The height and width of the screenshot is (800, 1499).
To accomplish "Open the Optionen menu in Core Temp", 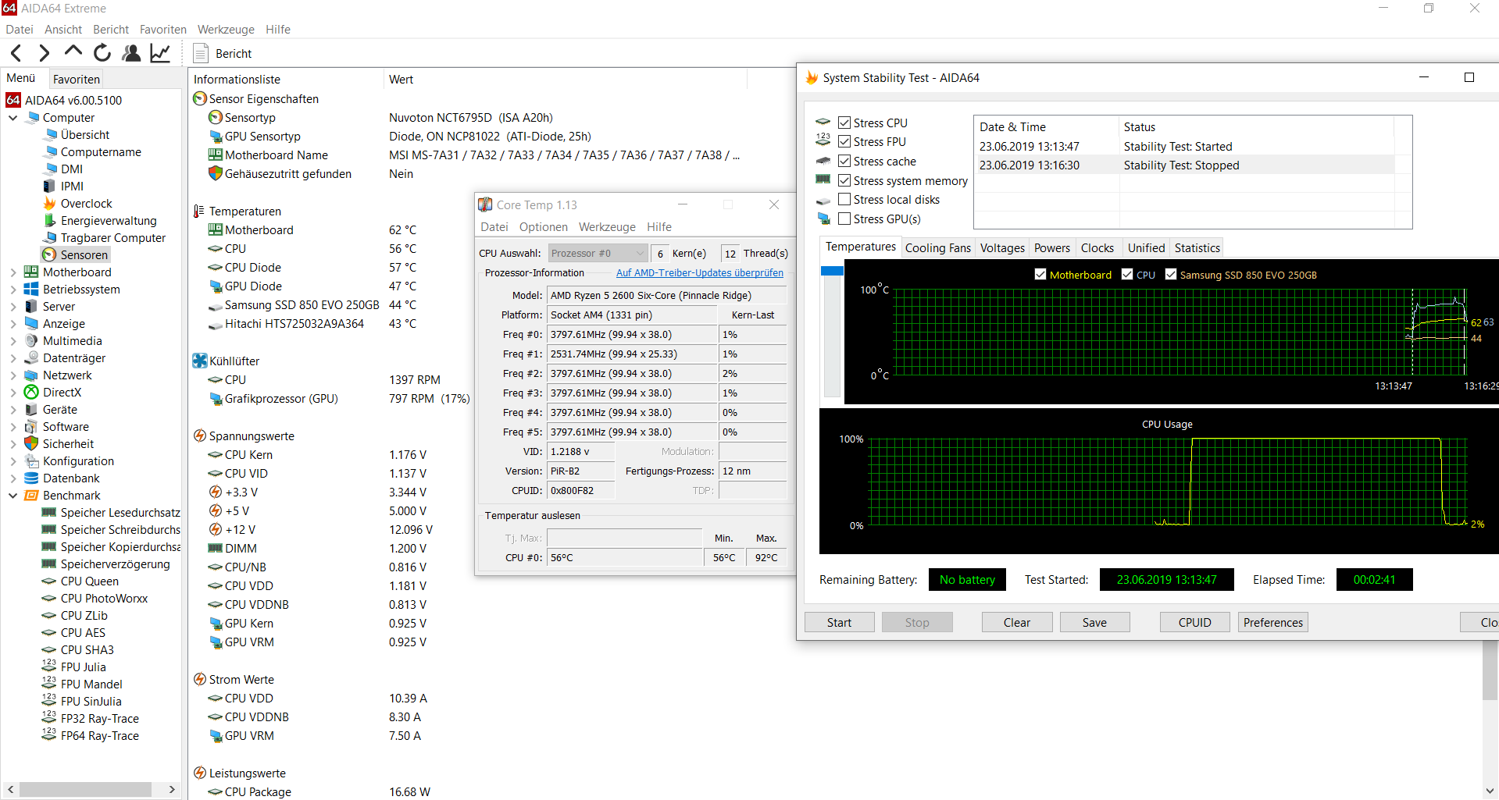I will 544,226.
